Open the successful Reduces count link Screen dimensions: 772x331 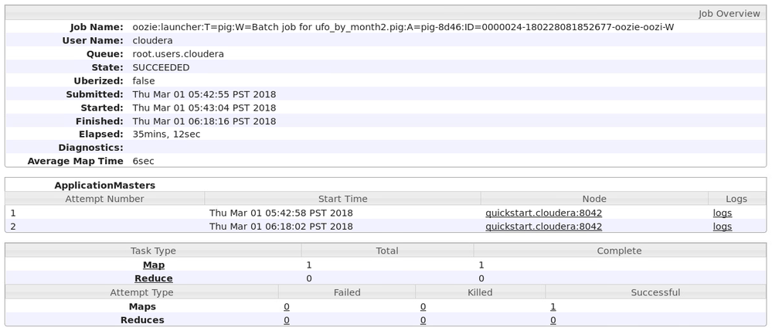[x=553, y=320]
